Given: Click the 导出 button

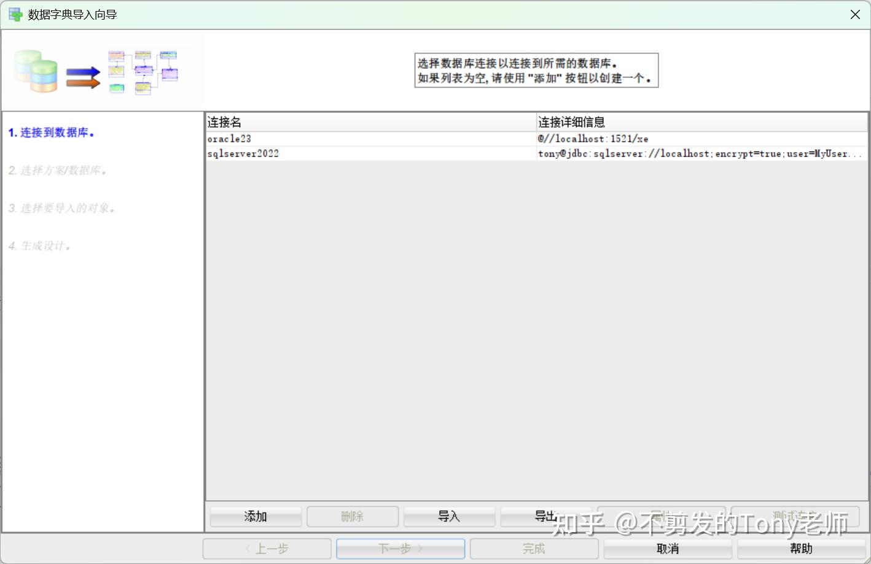Looking at the screenshot, I should [546, 516].
